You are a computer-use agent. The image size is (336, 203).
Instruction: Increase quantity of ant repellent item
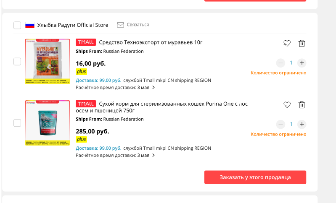302,63
